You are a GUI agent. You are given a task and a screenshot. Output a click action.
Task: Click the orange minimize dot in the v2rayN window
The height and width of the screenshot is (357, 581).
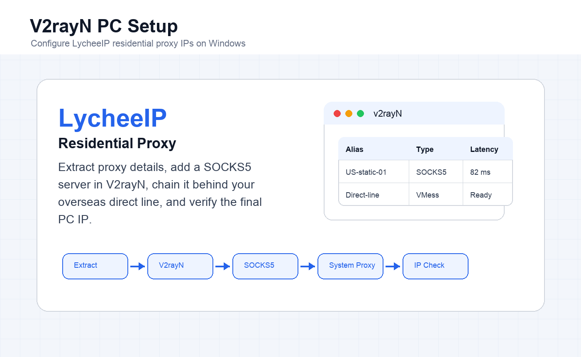point(349,113)
